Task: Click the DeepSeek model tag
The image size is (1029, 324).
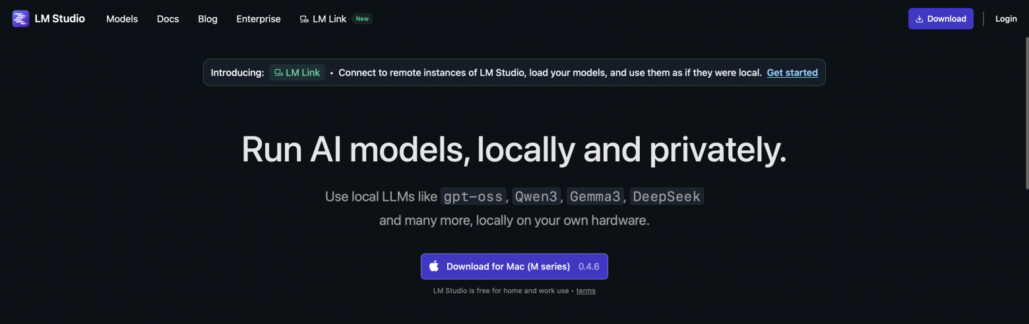Action: click(x=667, y=196)
